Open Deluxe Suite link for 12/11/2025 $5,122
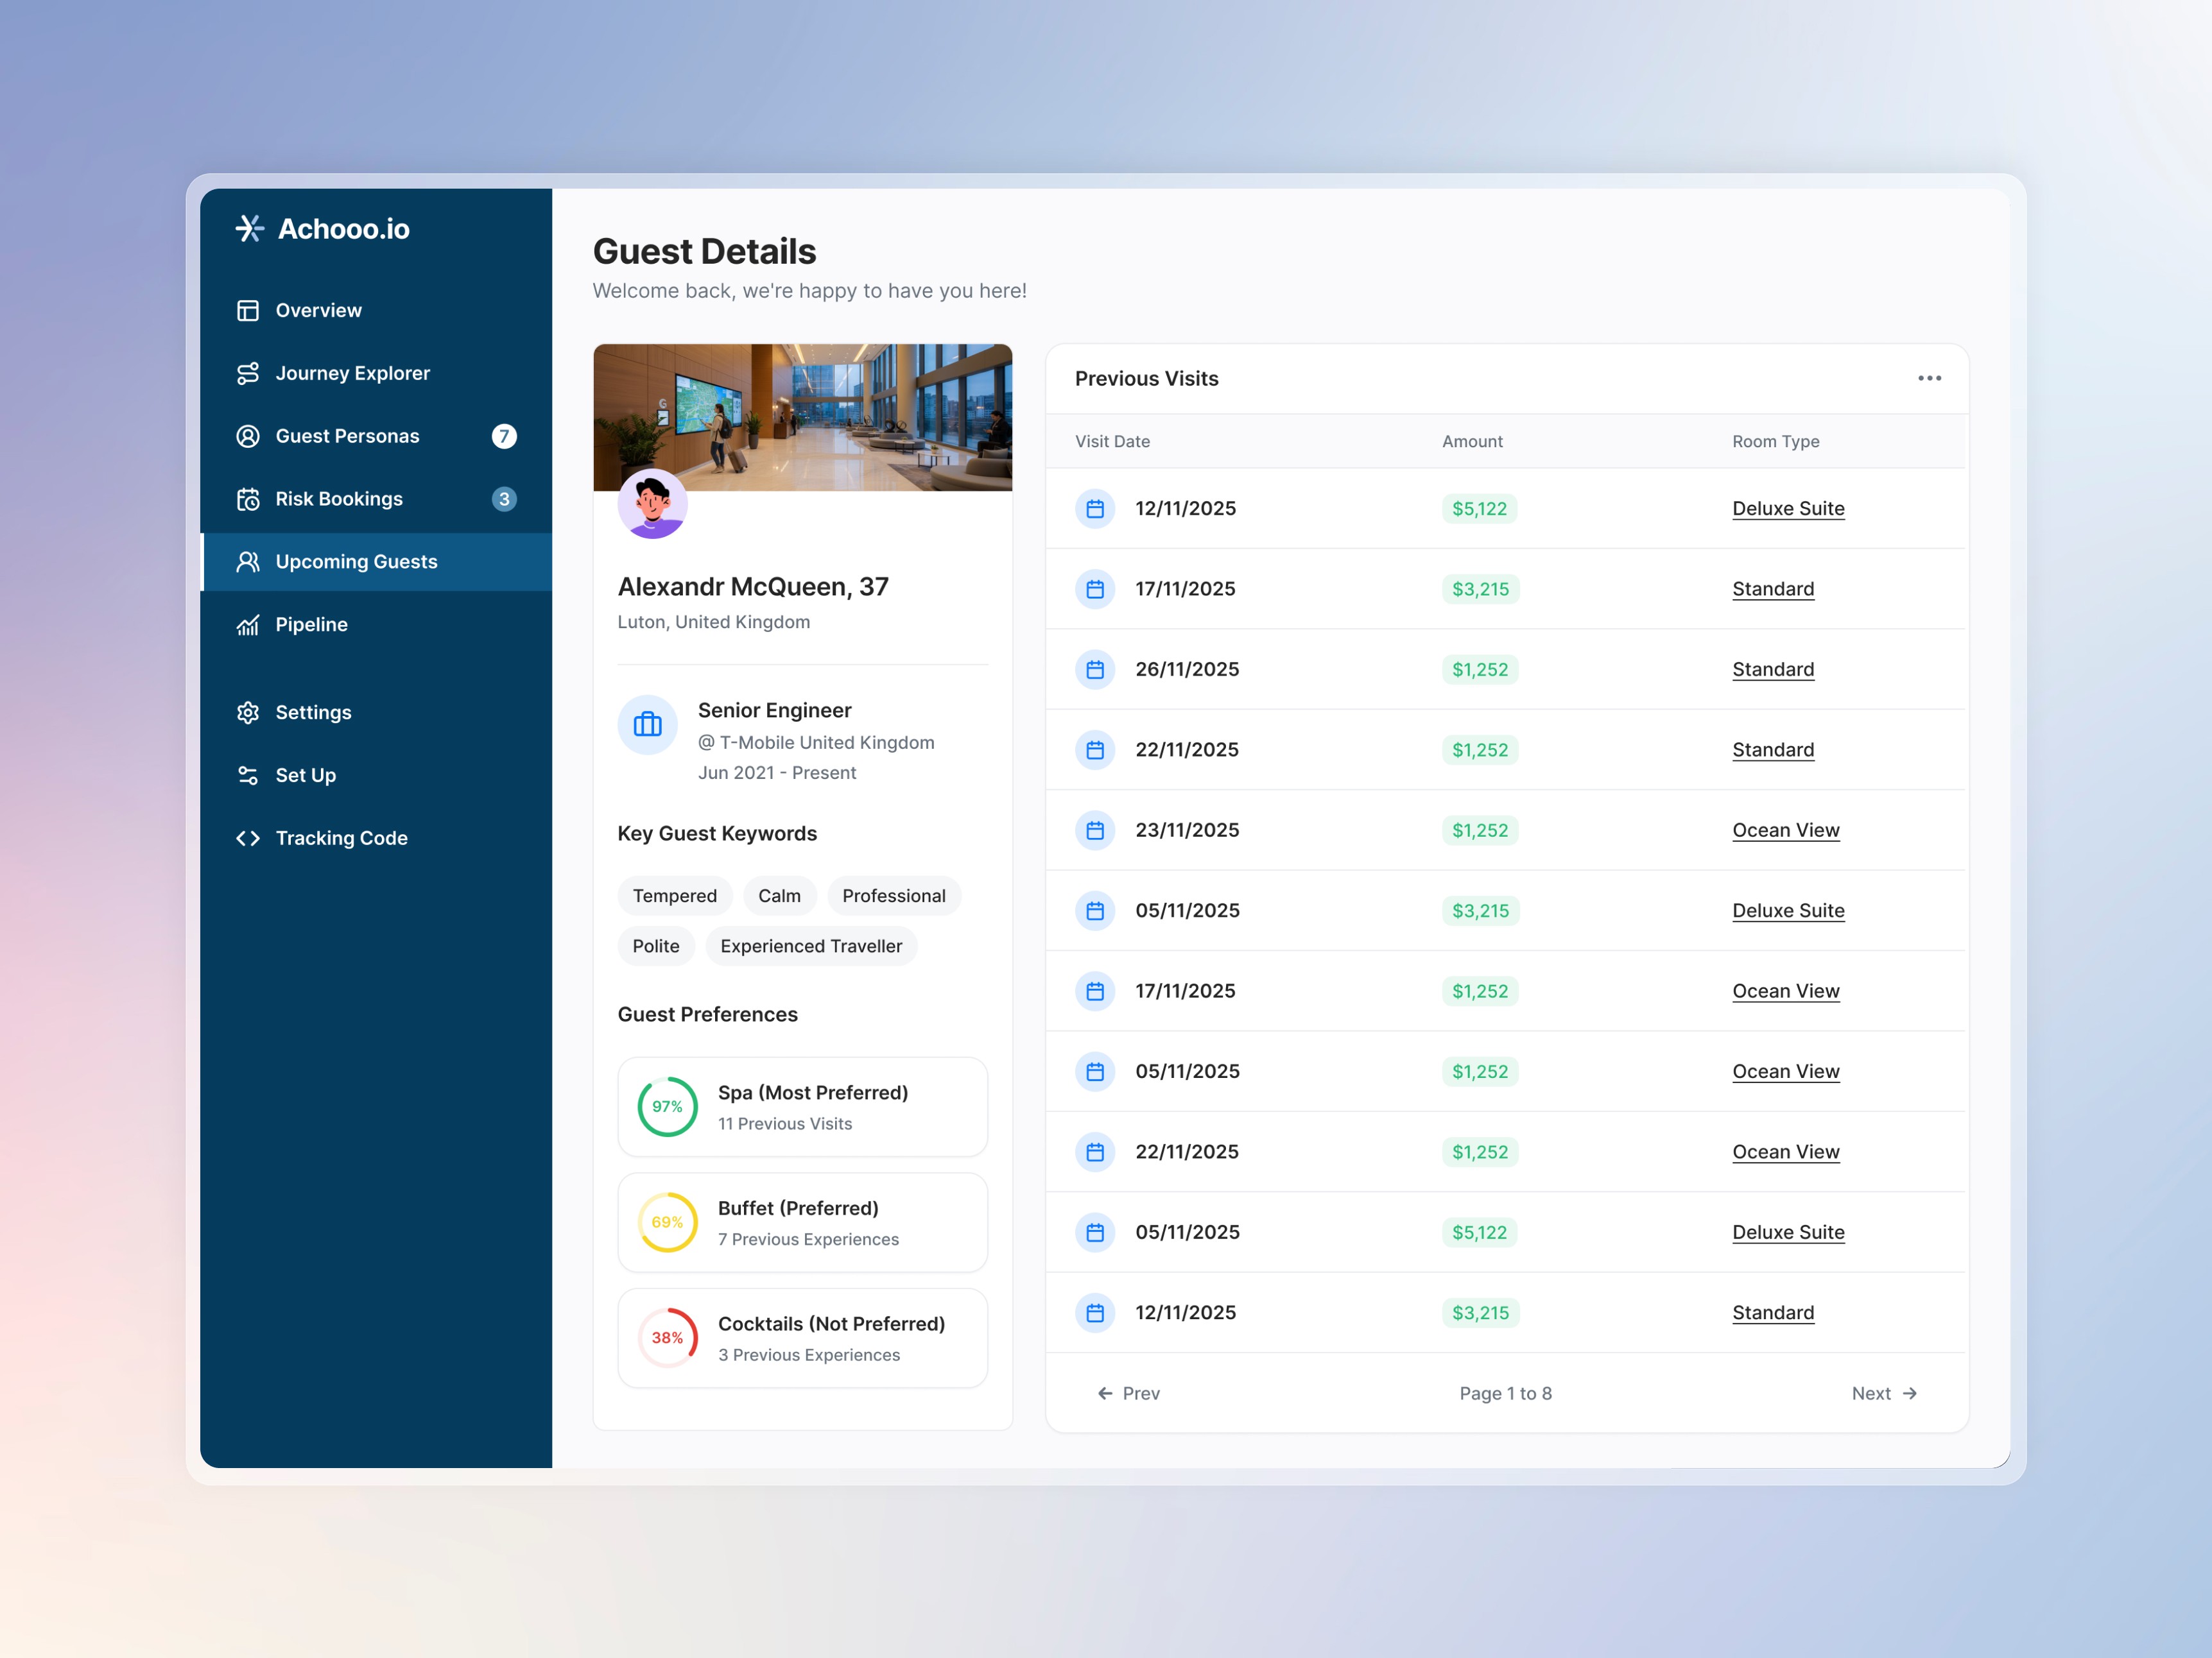 (x=1788, y=509)
